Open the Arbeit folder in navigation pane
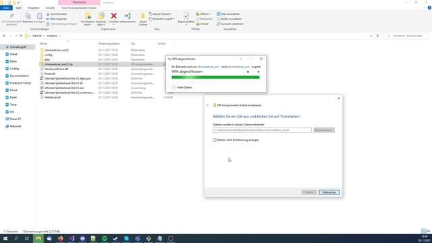 [x=13, y=54]
